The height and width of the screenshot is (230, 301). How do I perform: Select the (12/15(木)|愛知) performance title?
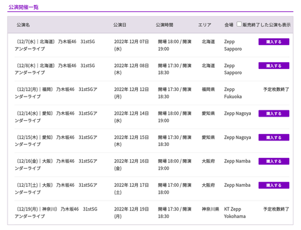(x=56, y=141)
